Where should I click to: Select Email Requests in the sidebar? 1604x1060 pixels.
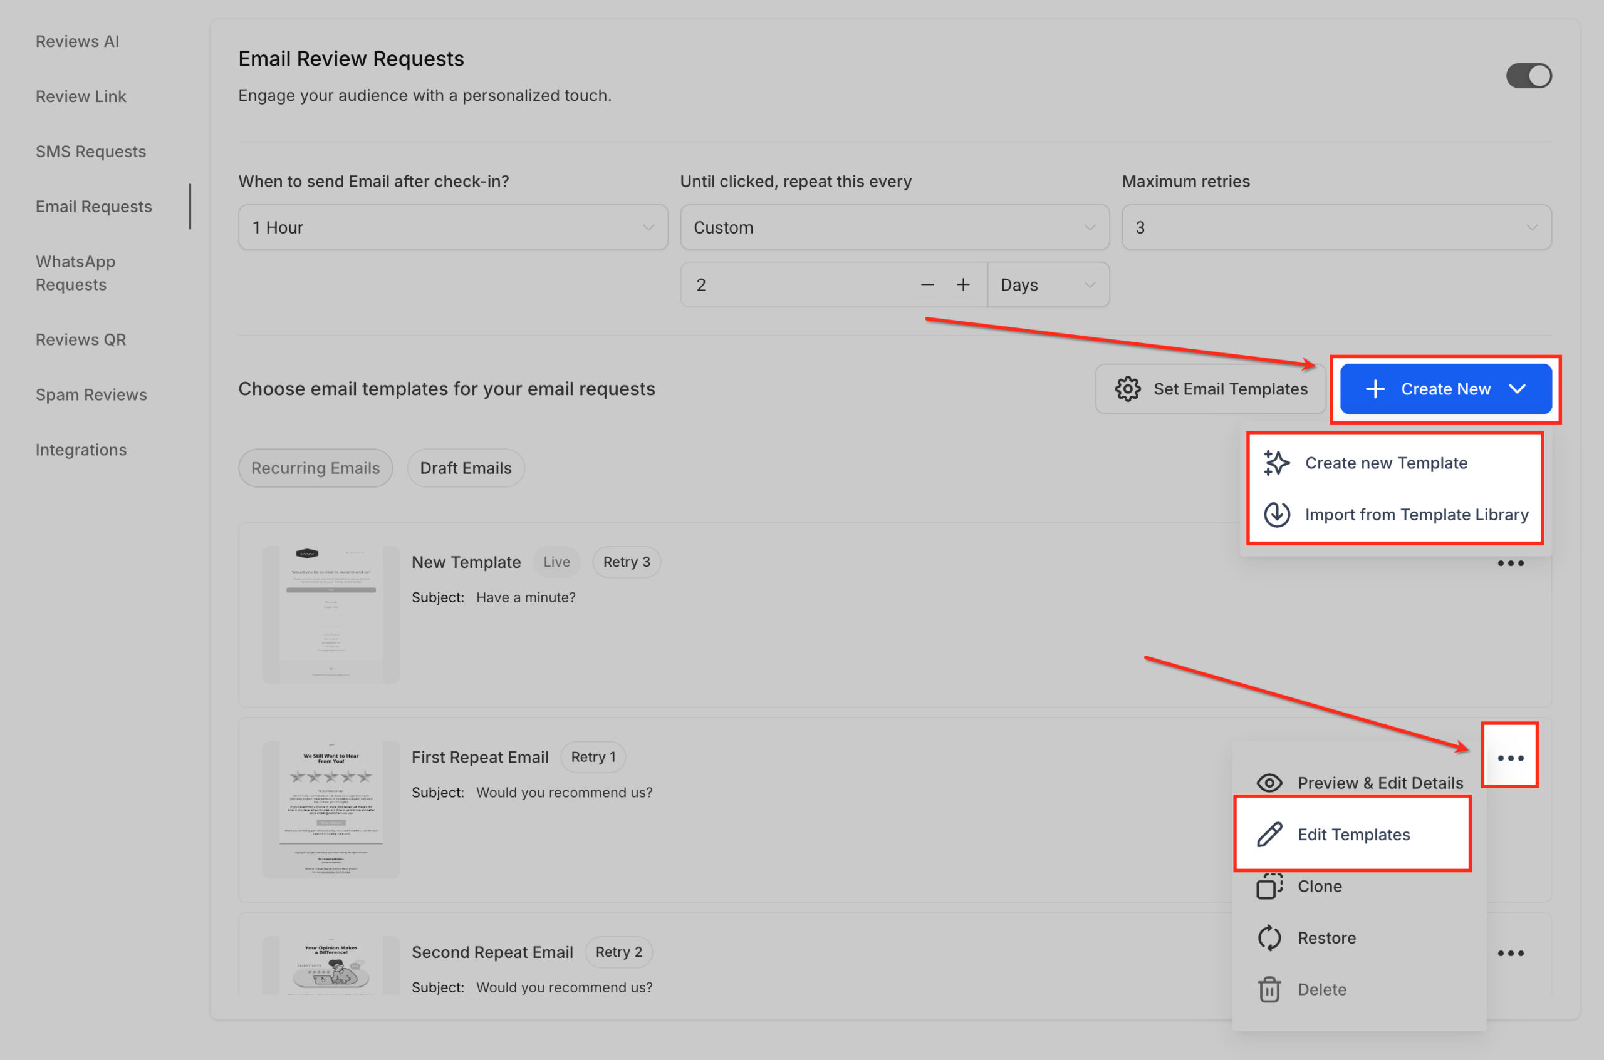pos(94,206)
